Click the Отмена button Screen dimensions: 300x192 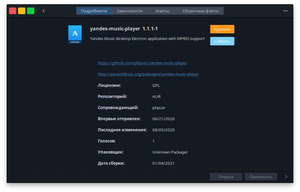click(x=226, y=177)
